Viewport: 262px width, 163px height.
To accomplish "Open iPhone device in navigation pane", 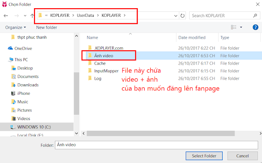I will [24, 93].
